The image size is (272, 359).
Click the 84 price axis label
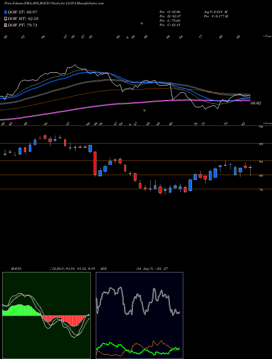(x=261, y=162)
